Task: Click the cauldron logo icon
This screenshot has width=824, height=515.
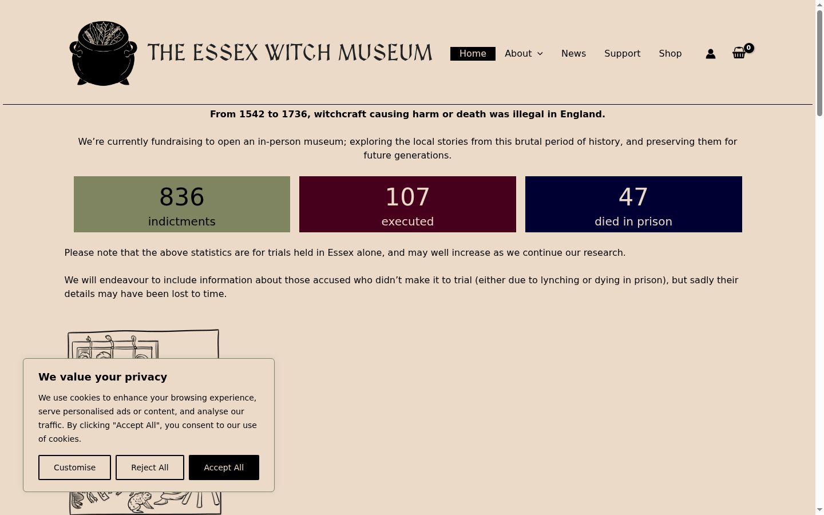Action: point(103,53)
